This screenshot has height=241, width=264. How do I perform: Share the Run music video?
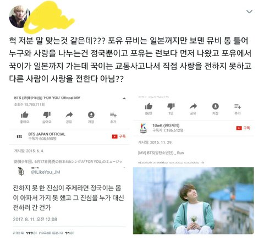193,109
